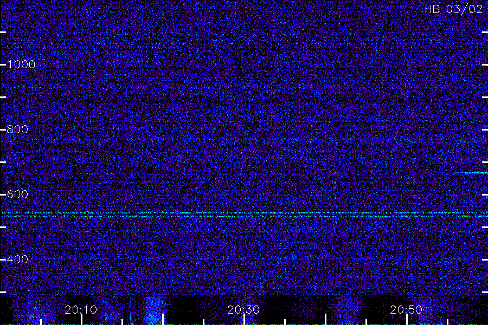Click the 600 frequency axis label
The image size is (488, 325).
coord(17,194)
